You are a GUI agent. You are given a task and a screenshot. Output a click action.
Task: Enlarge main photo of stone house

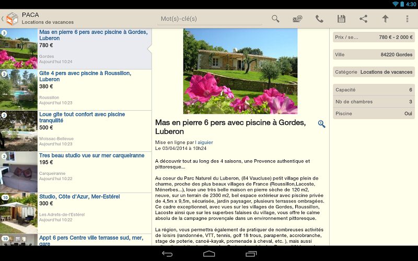(240, 71)
